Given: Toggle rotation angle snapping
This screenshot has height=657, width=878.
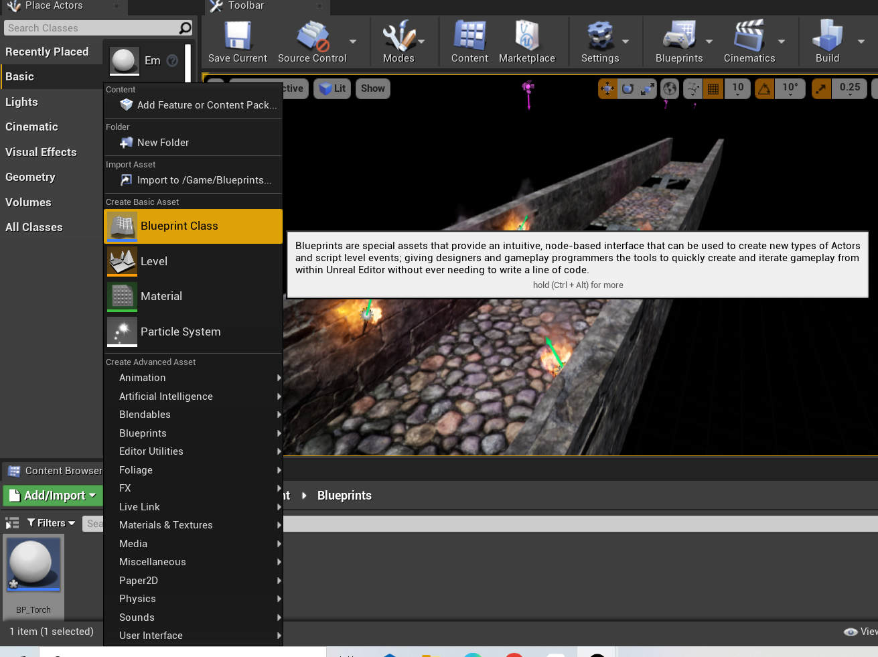Looking at the screenshot, I should click(x=764, y=88).
